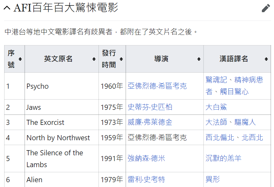This screenshot has height=187, width=274.
Task: Click unlinked 亞佛烈德·希區考克 in North by Northwest row
Action: tap(157, 138)
